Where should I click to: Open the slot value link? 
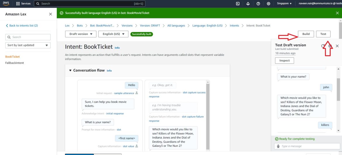pyautogui.click(x=128, y=146)
